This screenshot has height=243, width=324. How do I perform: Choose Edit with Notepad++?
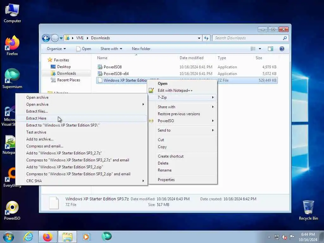click(183, 90)
